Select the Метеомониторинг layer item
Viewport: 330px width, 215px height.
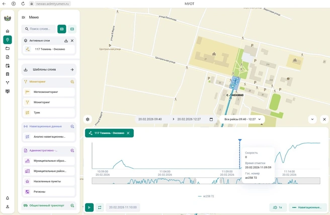pyautogui.click(x=49, y=92)
